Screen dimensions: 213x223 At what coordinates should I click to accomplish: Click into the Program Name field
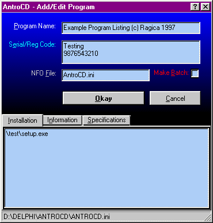pos(131,28)
